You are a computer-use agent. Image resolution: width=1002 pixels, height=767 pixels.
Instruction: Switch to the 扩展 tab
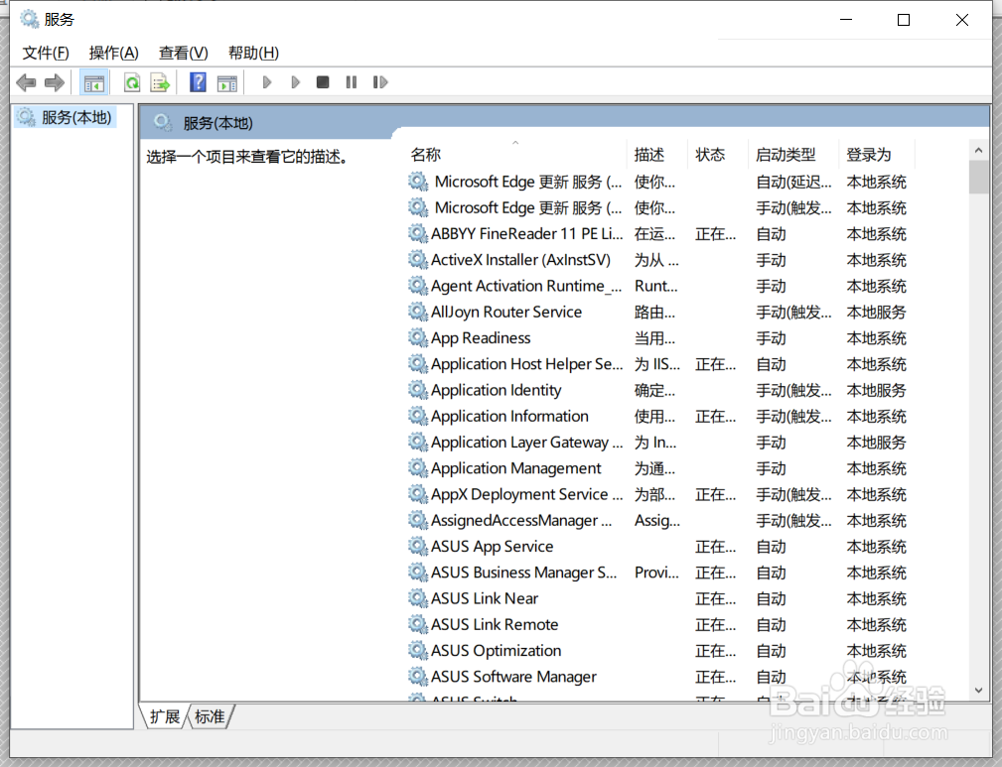pyautogui.click(x=164, y=716)
